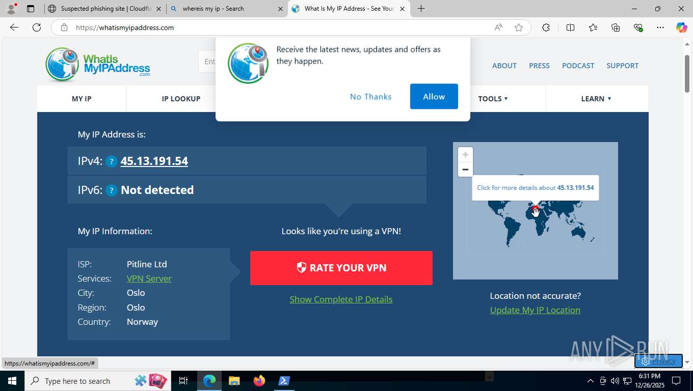Click the IPv6 question mark help icon

[x=112, y=190]
